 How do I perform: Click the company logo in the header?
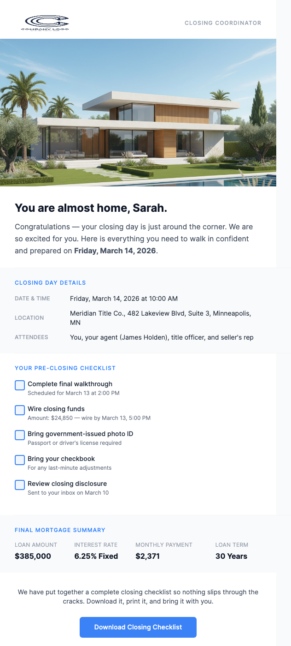(46, 23)
